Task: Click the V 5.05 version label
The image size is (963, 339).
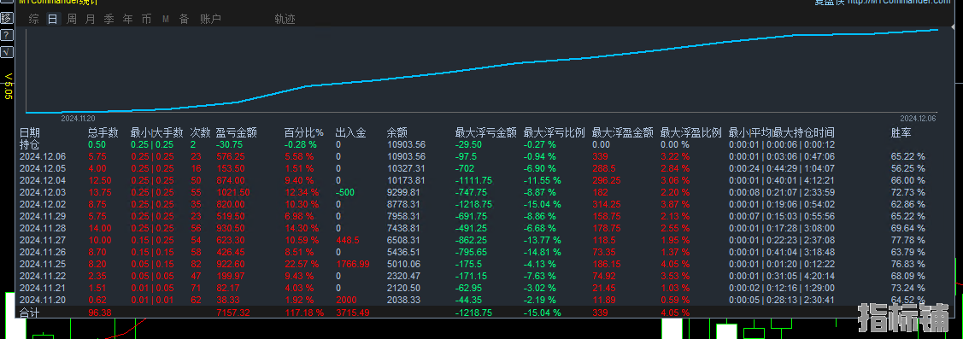Action: coord(9,85)
